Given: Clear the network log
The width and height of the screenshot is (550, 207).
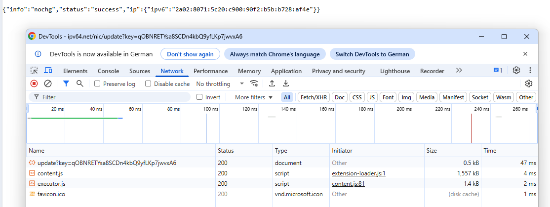Looking at the screenshot, I should [x=48, y=83].
